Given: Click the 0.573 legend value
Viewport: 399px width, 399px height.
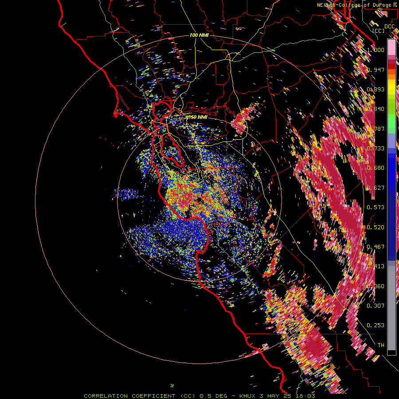Looking at the screenshot, I should pyautogui.click(x=376, y=207).
